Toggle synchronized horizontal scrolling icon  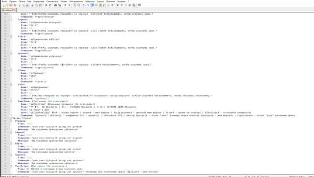click(78, 5)
